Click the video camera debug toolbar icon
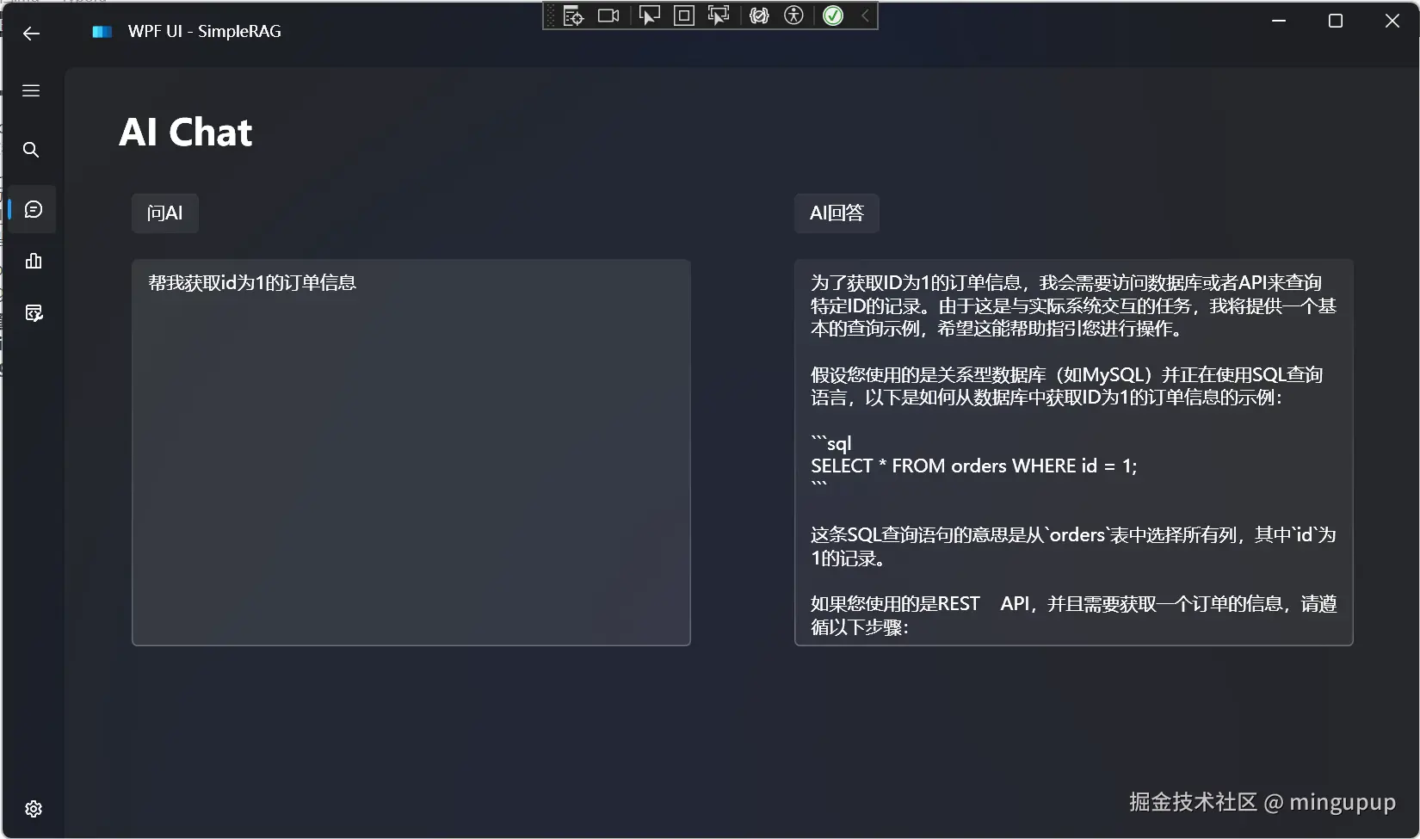The width and height of the screenshot is (1420, 839). (x=608, y=15)
